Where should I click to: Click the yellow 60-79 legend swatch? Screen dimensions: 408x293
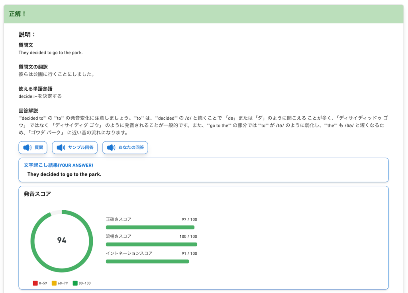[54, 283]
